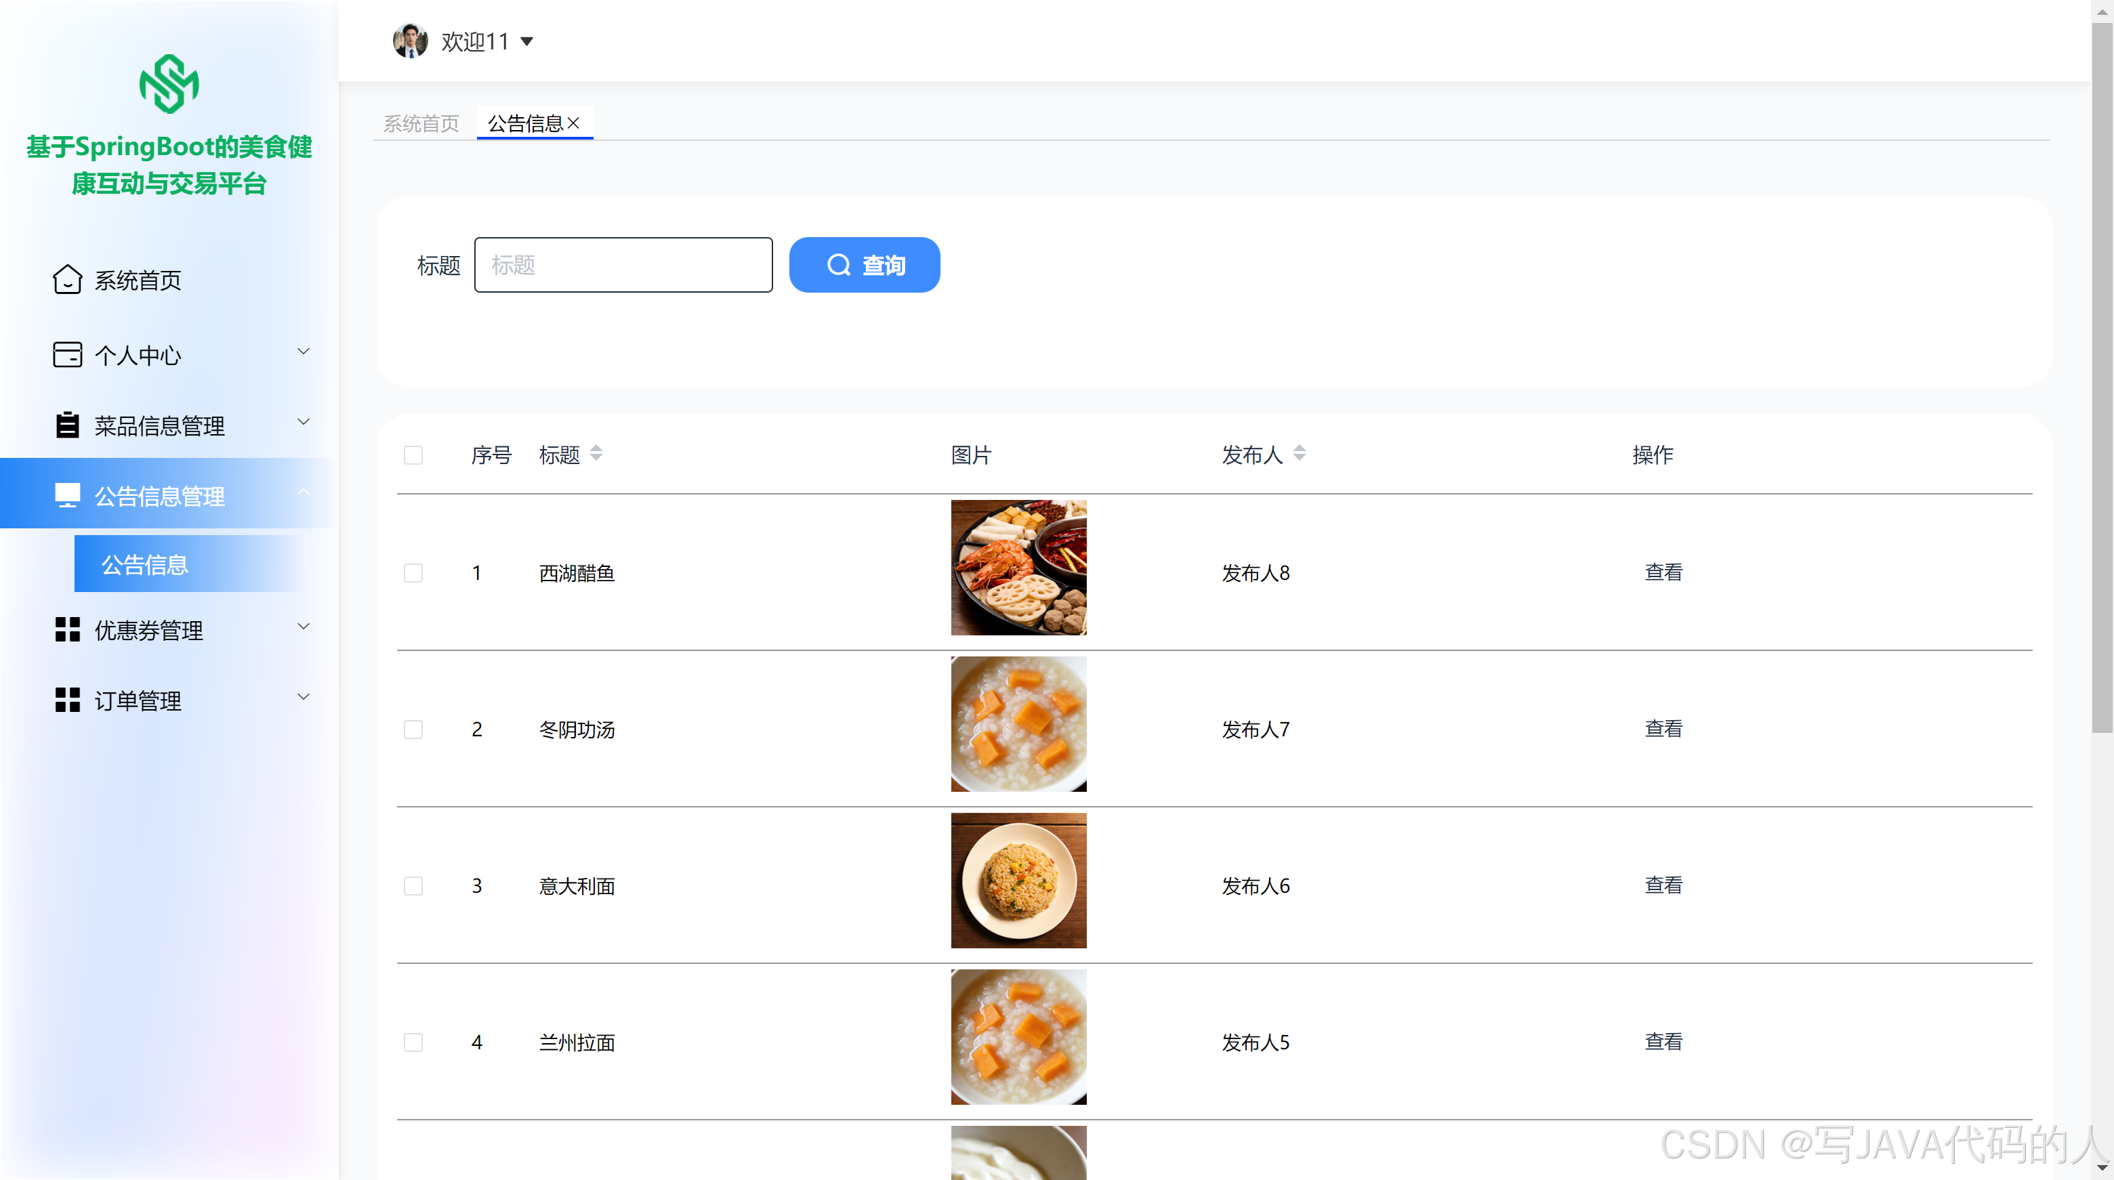This screenshot has height=1180, width=2114.
Task: Click the card icon beside 个人中心
Action: [x=67, y=354]
